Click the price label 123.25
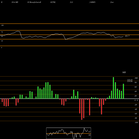 pos(130,80)
